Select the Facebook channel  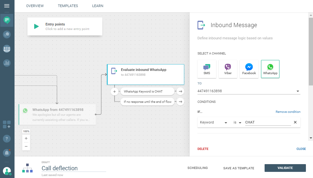point(249,69)
